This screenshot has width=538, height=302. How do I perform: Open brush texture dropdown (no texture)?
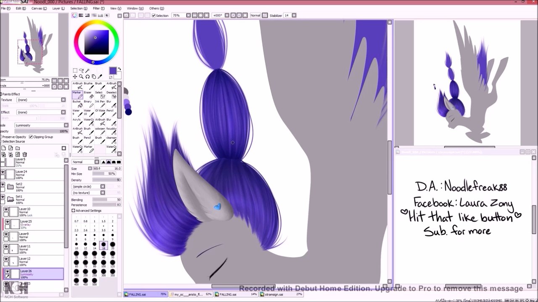[x=88, y=193]
